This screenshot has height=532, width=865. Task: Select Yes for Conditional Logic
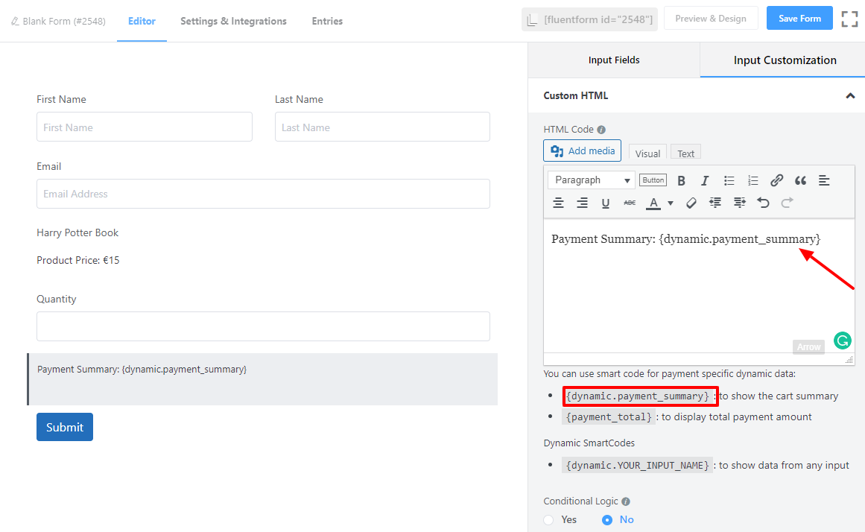pyautogui.click(x=549, y=519)
